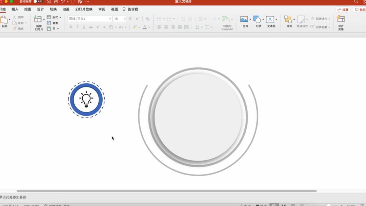The width and height of the screenshot is (366, 206).
Task: Click the Redo icon in title bar
Action: coord(73,2)
